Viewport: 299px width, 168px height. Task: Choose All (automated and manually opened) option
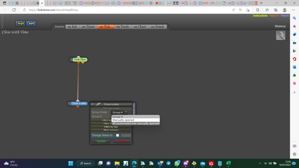coord(135,124)
